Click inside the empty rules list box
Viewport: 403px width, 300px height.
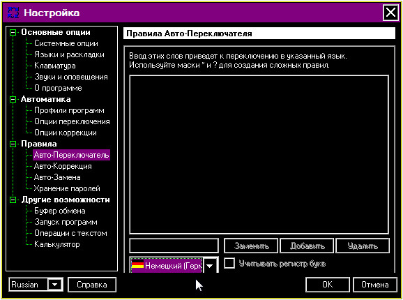259,154
